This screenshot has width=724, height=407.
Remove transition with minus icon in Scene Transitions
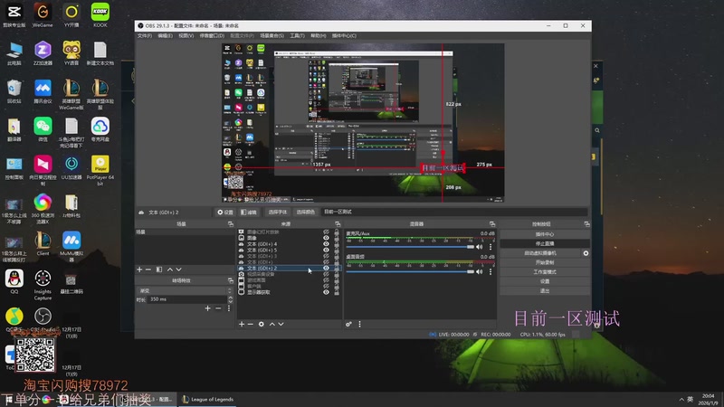218,308
